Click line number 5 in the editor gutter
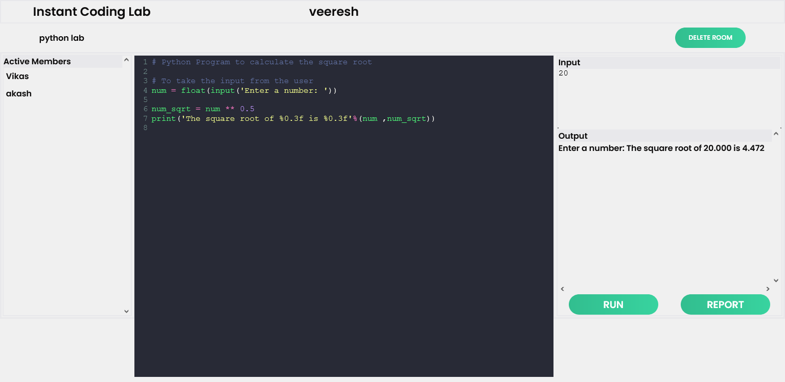This screenshot has width=785, height=382. 145,100
